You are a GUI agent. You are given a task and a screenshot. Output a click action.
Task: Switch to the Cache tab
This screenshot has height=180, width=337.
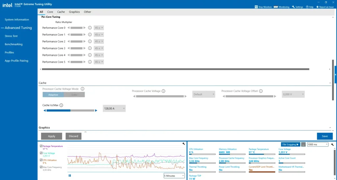(61, 12)
